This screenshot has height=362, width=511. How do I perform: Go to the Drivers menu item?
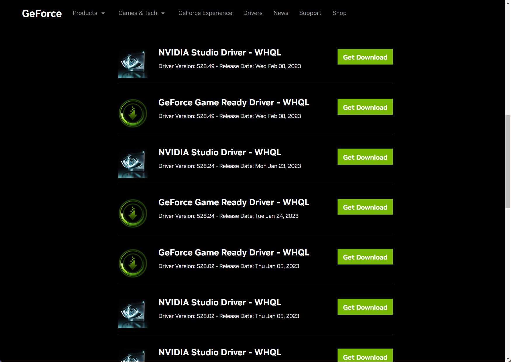click(x=253, y=13)
